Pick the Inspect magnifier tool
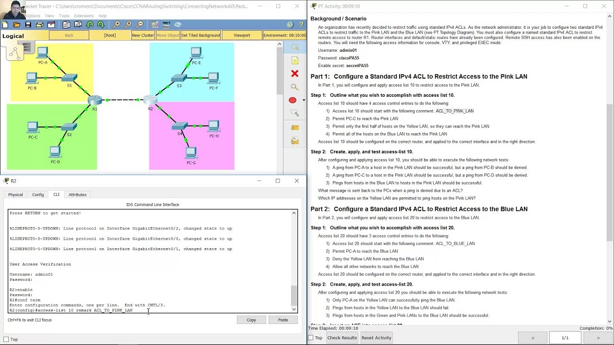The height and width of the screenshot is (345, 614). coord(295,87)
